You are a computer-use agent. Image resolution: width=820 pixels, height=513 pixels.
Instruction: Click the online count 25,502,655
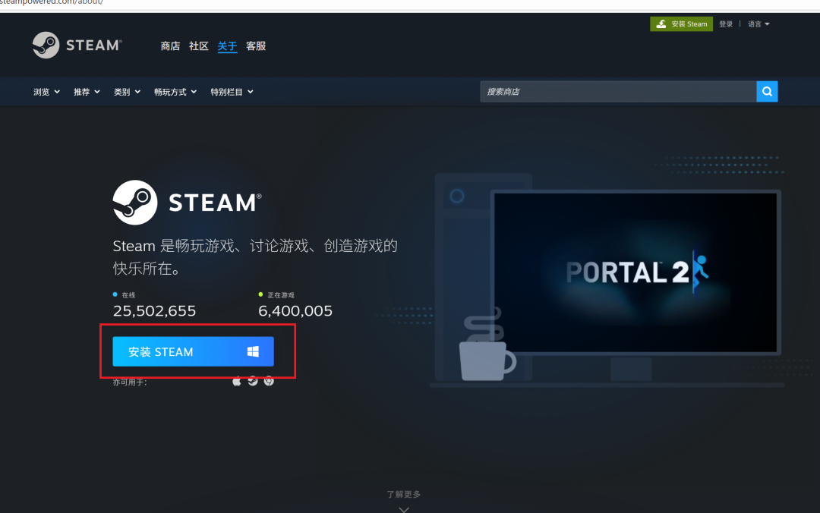click(154, 310)
